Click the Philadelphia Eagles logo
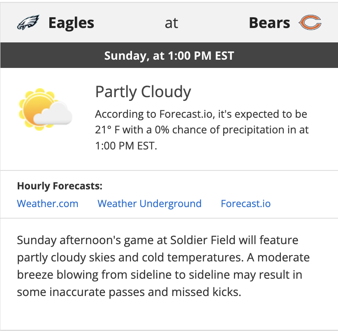The height and width of the screenshot is (331, 338). [x=28, y=23]
